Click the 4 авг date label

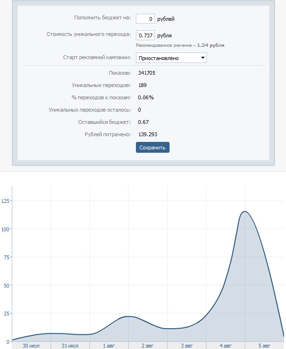[x=225, y=346]
